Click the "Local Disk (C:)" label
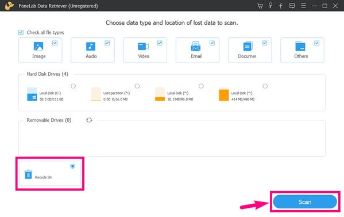Screen dimensions: 344x217 50,93
